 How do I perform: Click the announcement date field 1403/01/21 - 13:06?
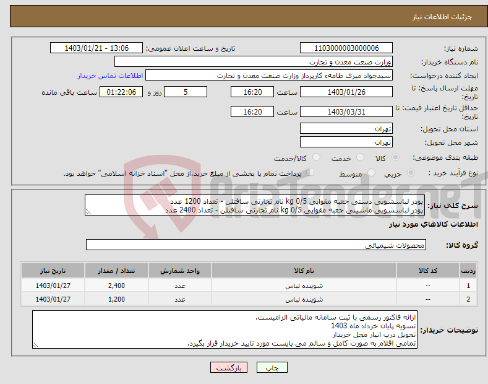pos(96,48)
